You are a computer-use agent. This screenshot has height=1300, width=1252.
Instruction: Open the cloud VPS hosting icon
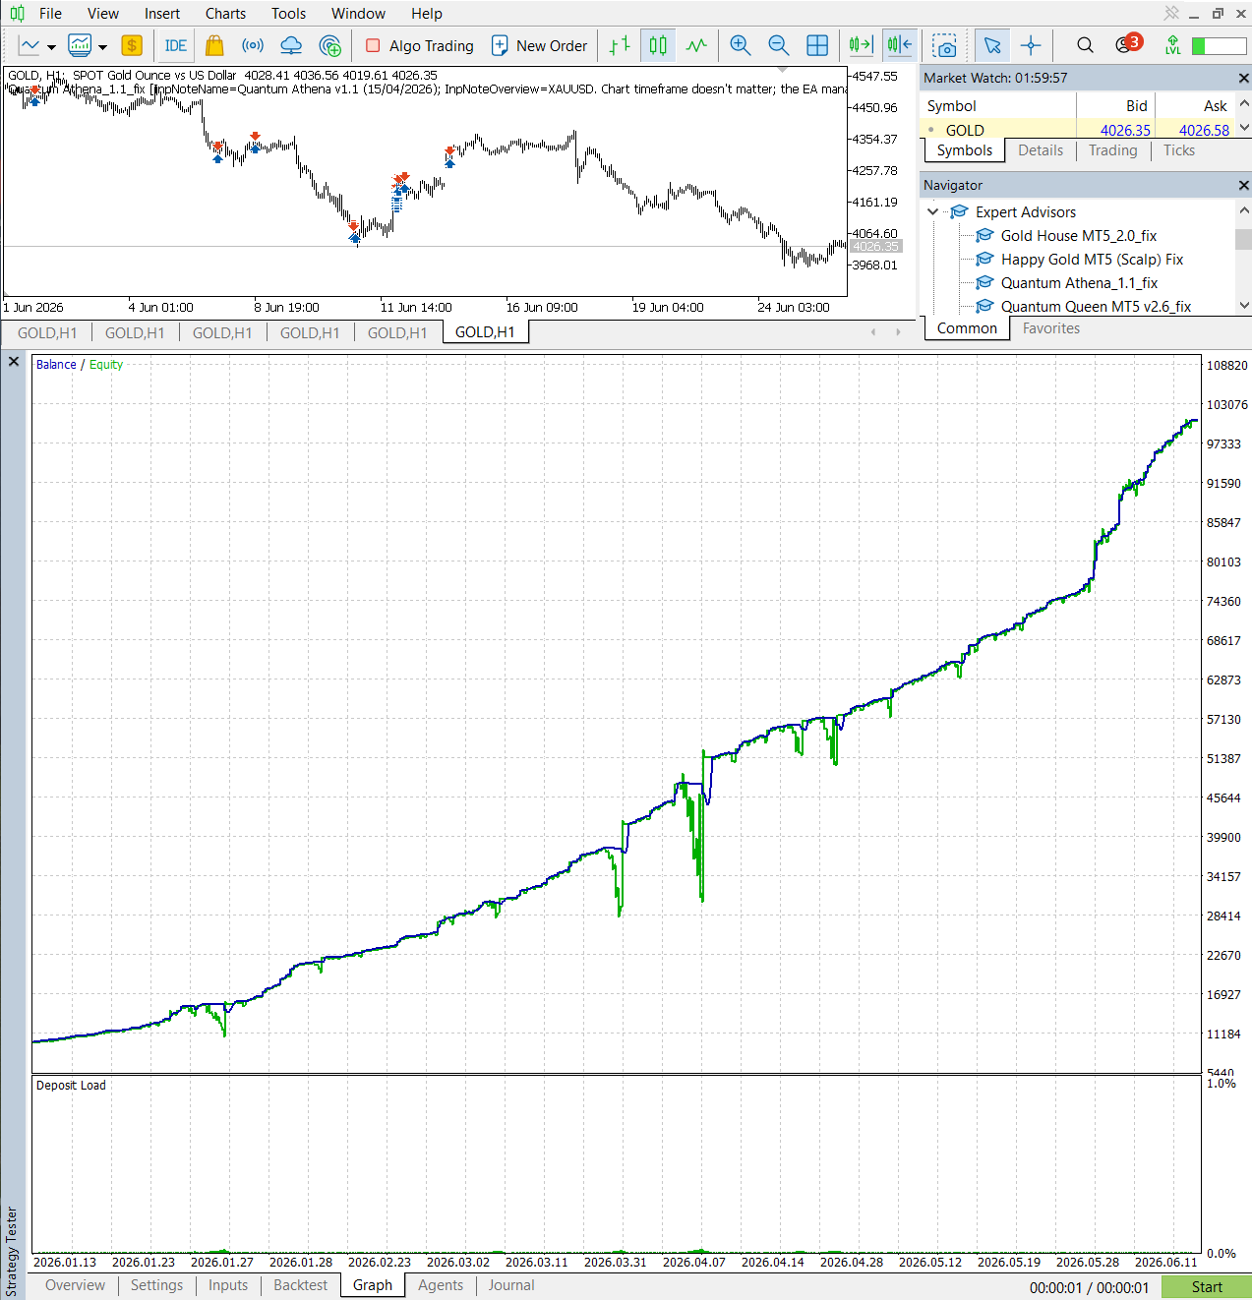[x=291, y=45]
